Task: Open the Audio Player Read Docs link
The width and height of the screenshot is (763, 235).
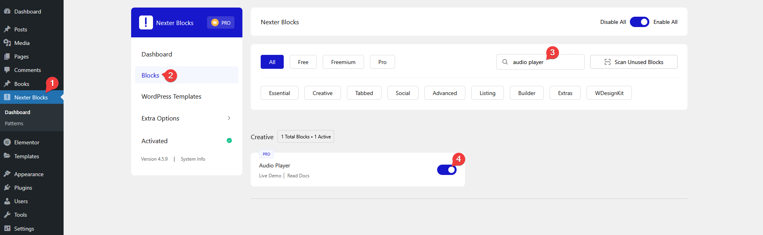Action: pyautogui.click(x=298, y=176)
